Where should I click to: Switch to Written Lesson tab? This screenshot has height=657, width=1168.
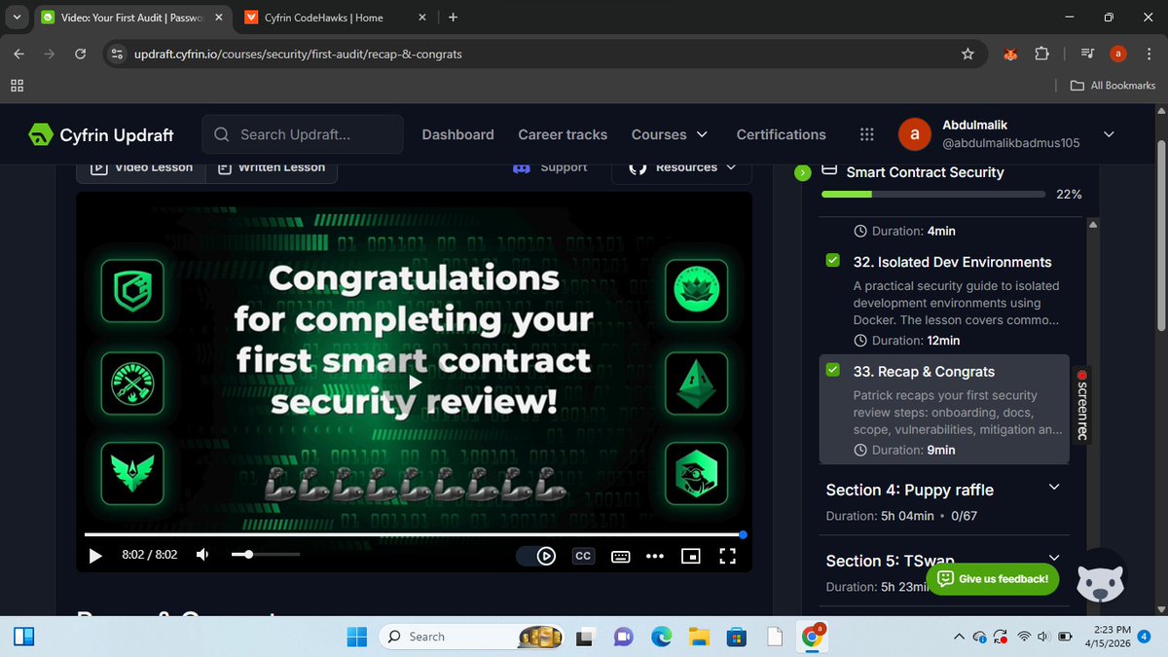click(272, 167)
